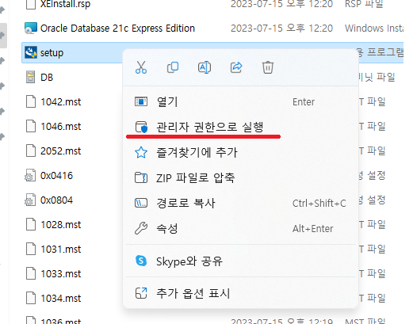This screenshot has height=324, width=413.
Task: Select the 1042.mst file
Action: (x=61, y=102)
